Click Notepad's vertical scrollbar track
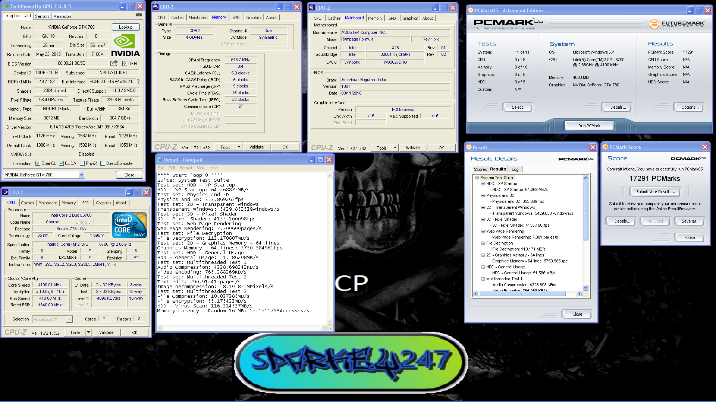Screen dimensions: 716x402 [x=330, y=249]
